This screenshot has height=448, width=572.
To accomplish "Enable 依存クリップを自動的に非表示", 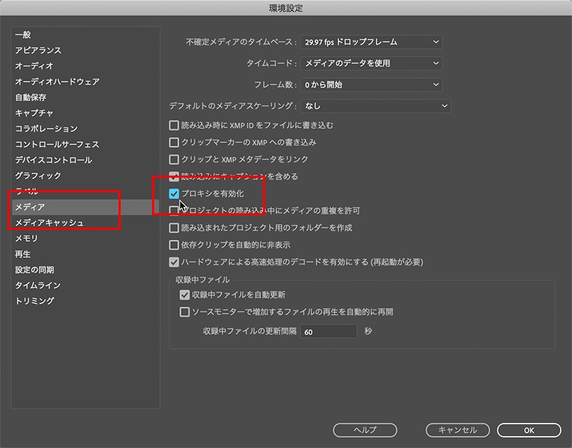I will pyautogui.click(x=174, y=245).
